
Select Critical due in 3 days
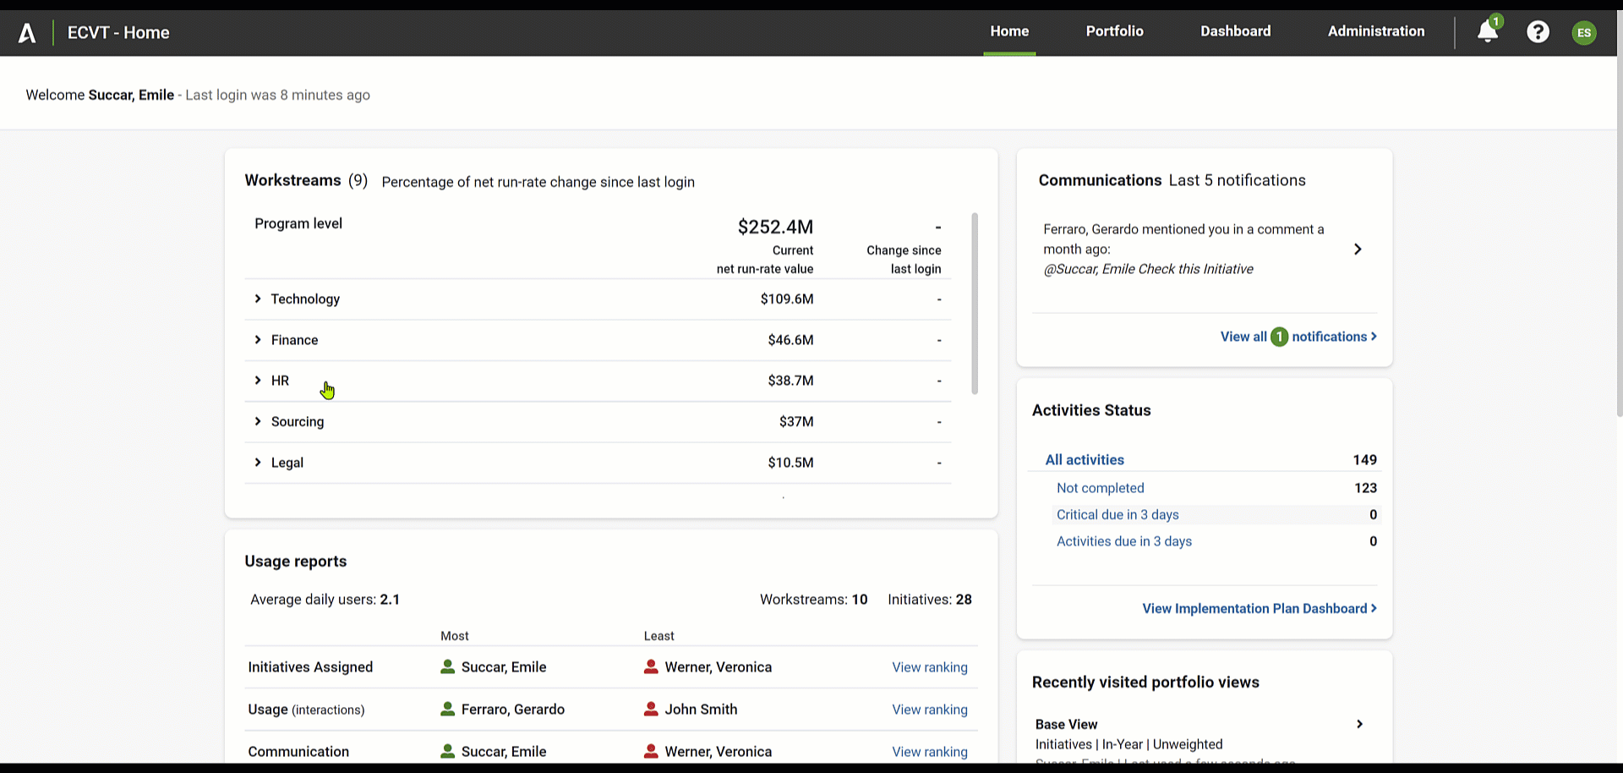point(1118,515)
